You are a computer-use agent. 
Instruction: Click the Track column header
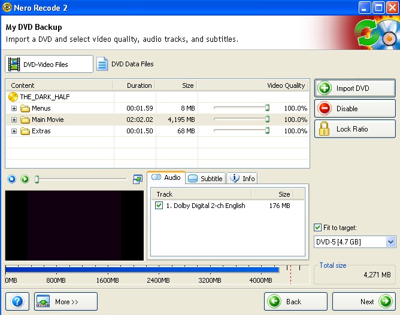click(201, 194)
